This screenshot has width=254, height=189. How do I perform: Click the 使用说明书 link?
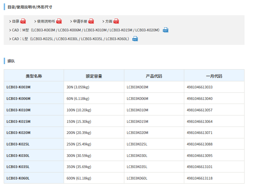[46, 21]
